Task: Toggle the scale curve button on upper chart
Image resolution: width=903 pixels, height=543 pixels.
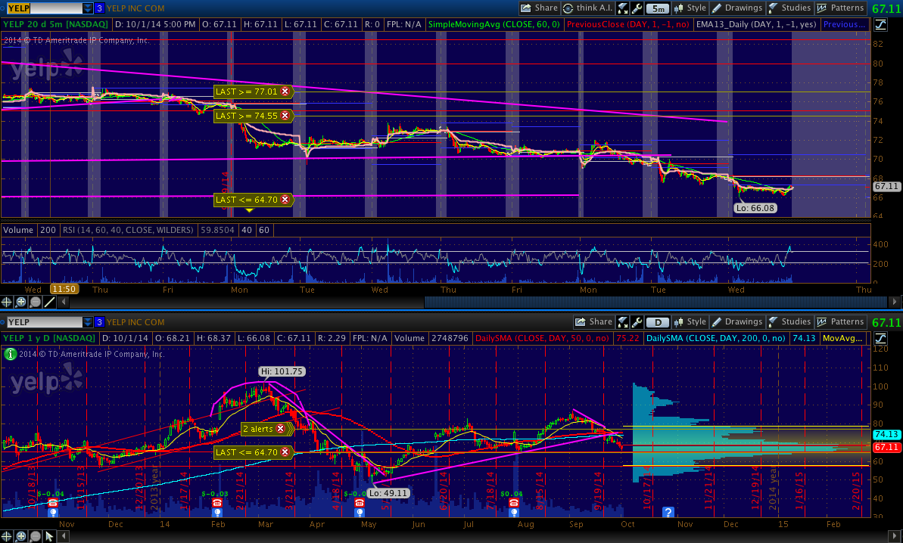Action: point(880,24)
